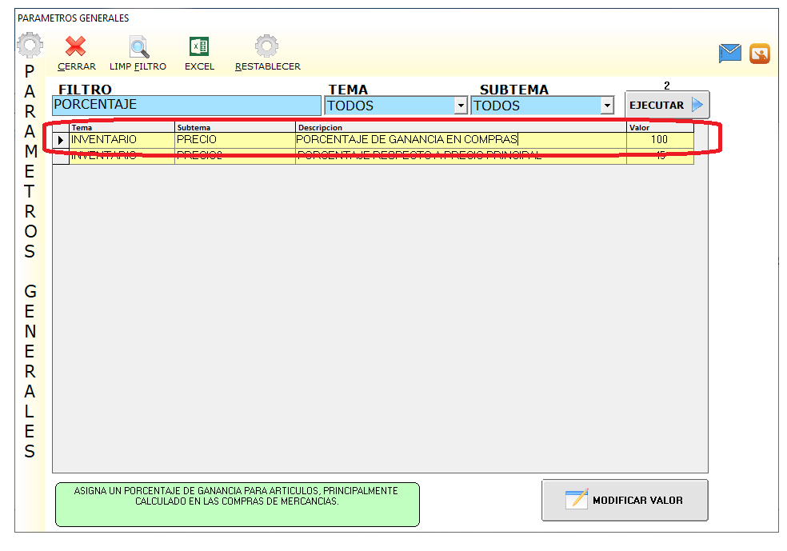Export the grid with the Excel icon
The width and height of the screenshot is (787, 551).
[199, 47]
